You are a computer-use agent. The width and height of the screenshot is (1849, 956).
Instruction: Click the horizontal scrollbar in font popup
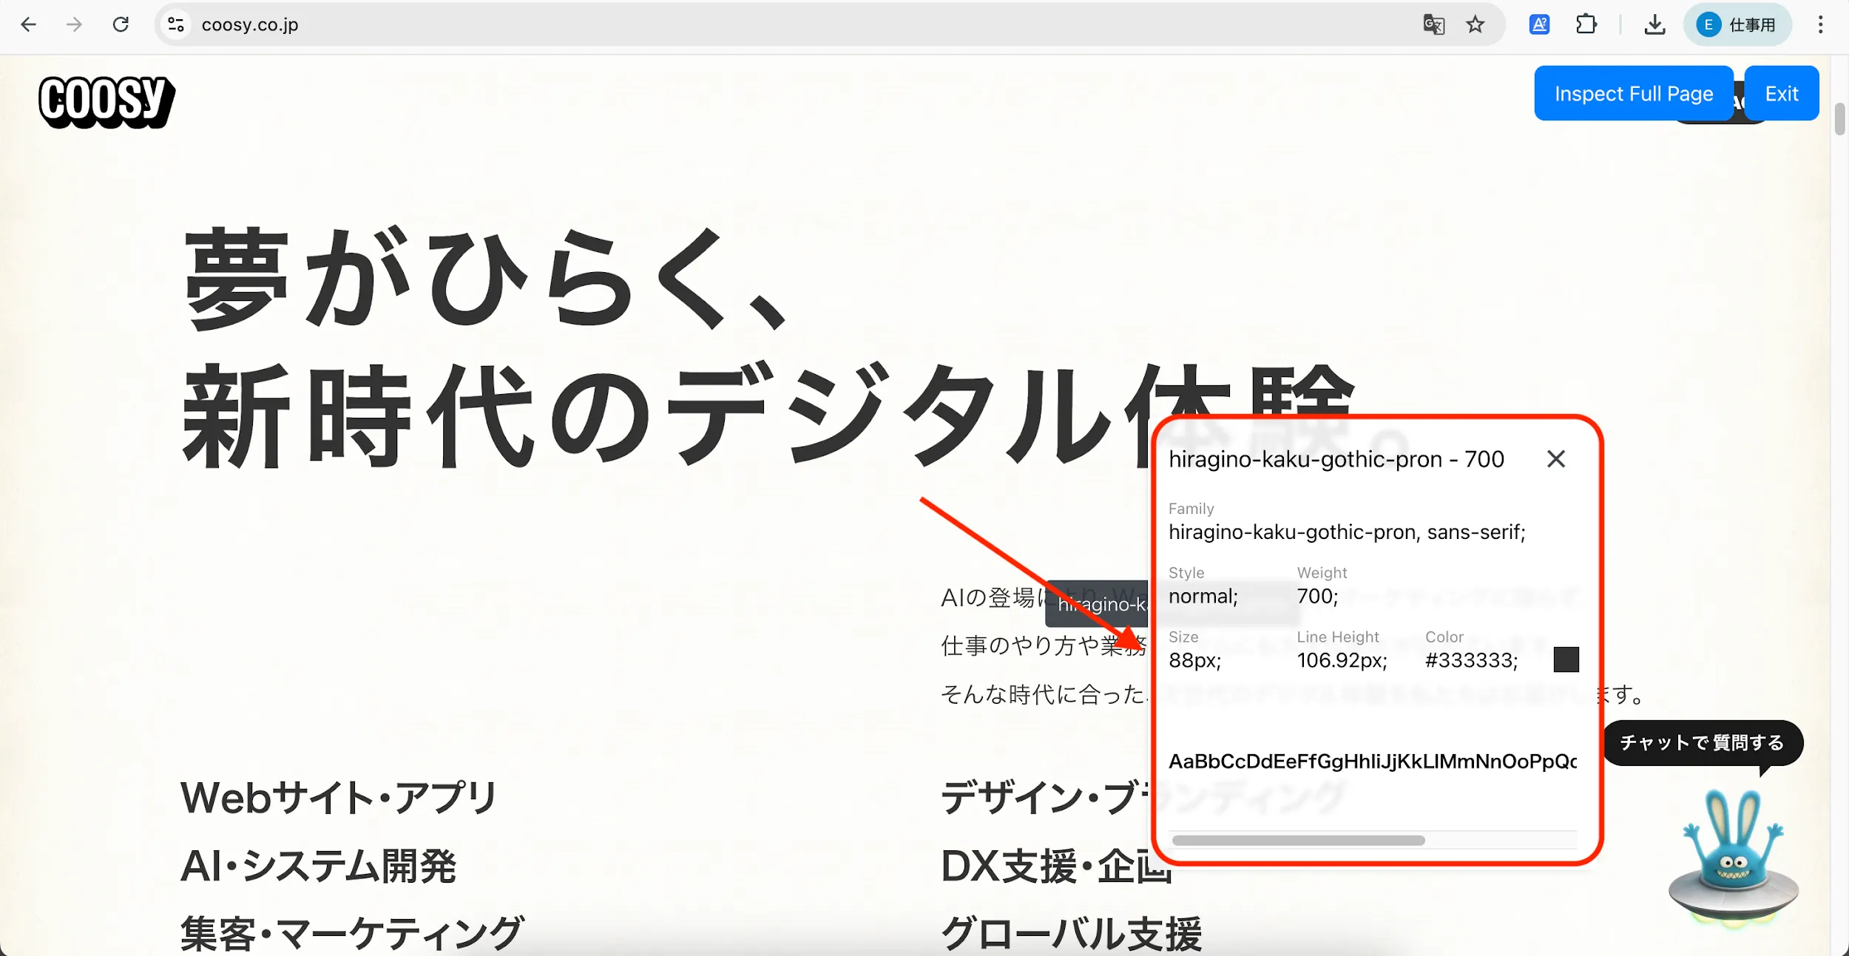click(1298, 840)
